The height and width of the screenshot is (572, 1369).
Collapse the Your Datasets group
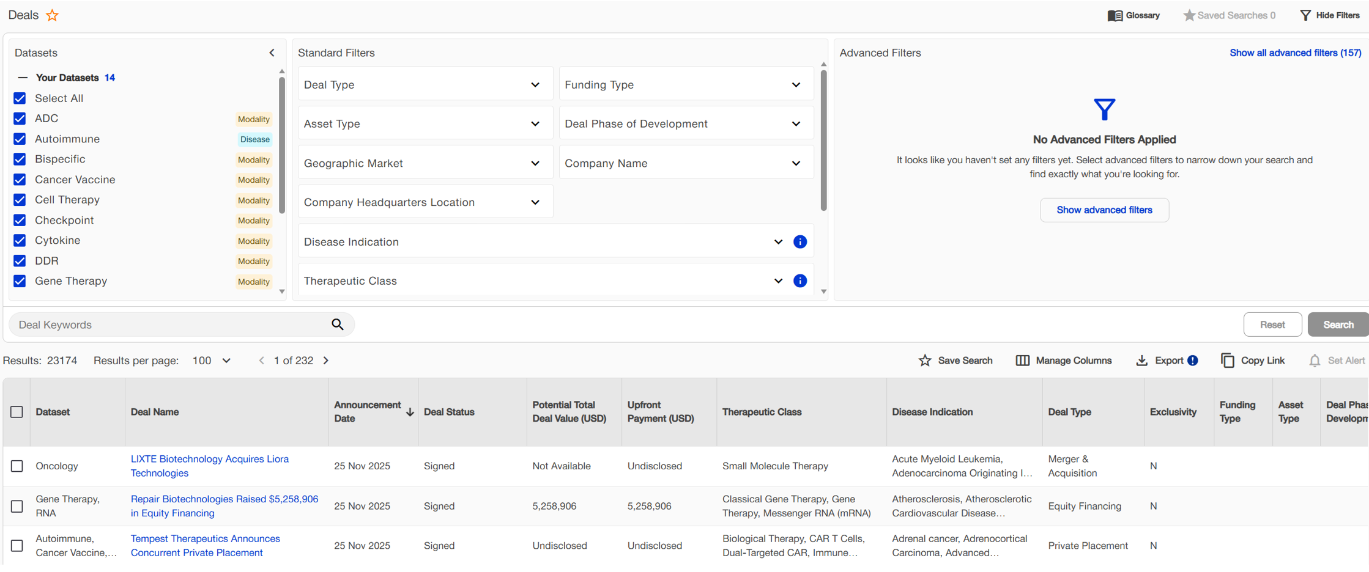coord(23,78)
